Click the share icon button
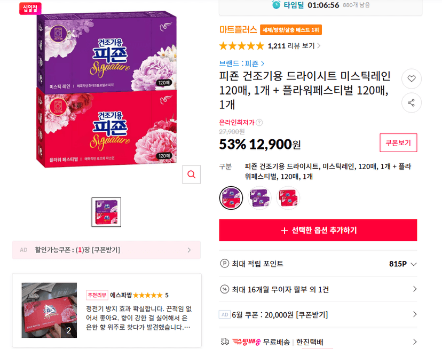This screenshot has width=442, height=349. (411, 102)
